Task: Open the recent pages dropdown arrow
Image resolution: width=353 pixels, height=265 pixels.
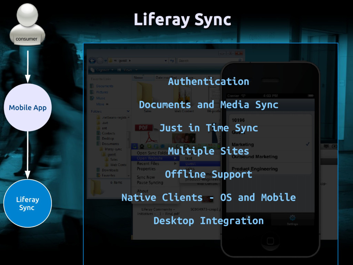Action: (105, 61)
